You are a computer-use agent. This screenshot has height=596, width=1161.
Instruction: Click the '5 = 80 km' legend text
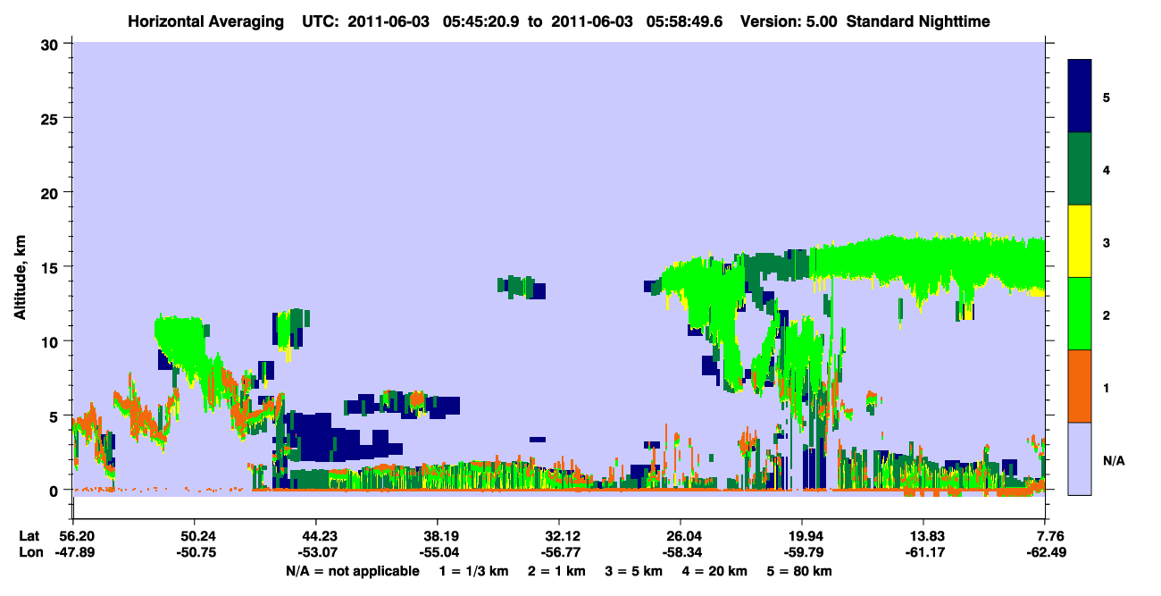(x=798, y=571)
